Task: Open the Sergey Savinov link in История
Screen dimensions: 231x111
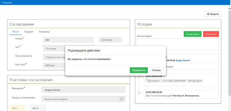Action: click(x=183, y=61)
